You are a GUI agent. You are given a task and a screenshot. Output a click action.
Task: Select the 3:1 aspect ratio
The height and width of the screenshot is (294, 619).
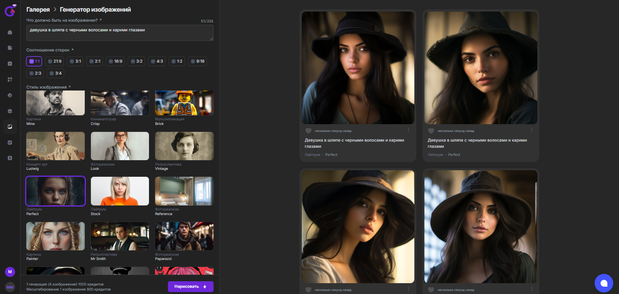coord(75,61)
